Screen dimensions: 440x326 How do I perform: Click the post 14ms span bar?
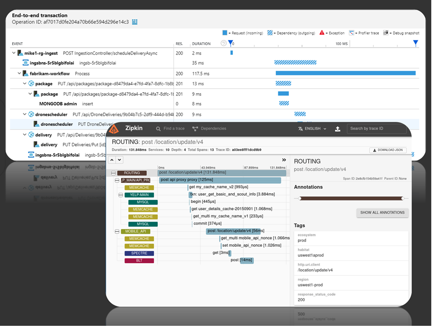pos(246,260)
